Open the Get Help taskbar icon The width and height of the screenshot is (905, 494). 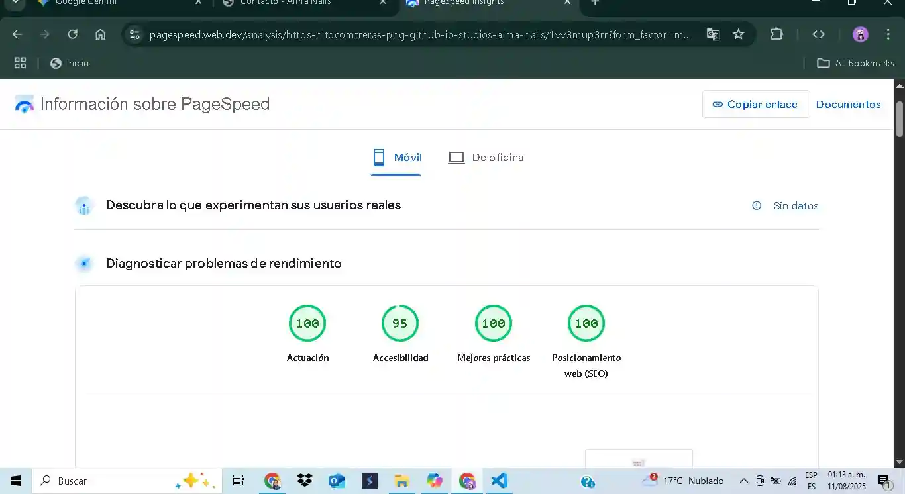pyautogui.click(x=587, y=481)
